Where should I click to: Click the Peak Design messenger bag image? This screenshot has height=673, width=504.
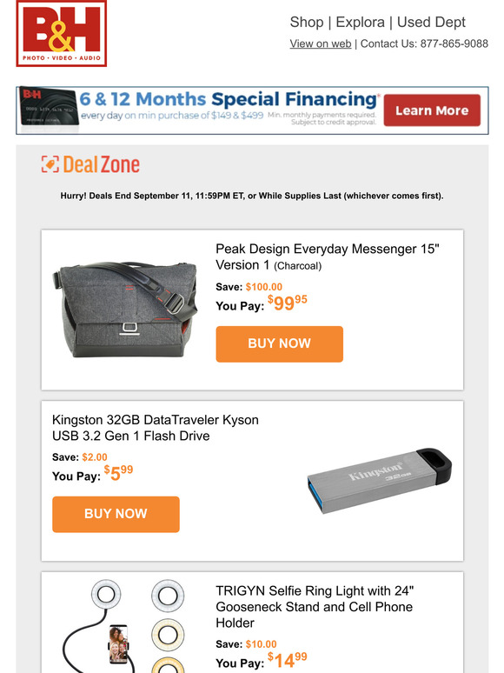click(x=125, y=309)
